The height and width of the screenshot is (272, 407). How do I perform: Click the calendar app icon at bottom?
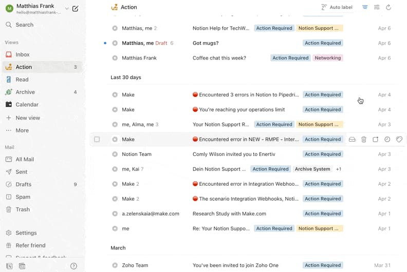22,266
